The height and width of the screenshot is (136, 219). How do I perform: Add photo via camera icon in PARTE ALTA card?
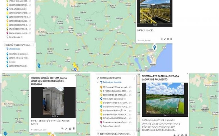pyautogui.click(x=168, y=39)
